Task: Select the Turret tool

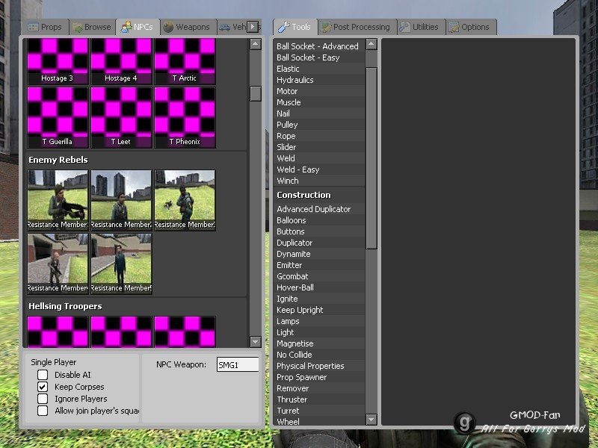Action: (319, 411)
